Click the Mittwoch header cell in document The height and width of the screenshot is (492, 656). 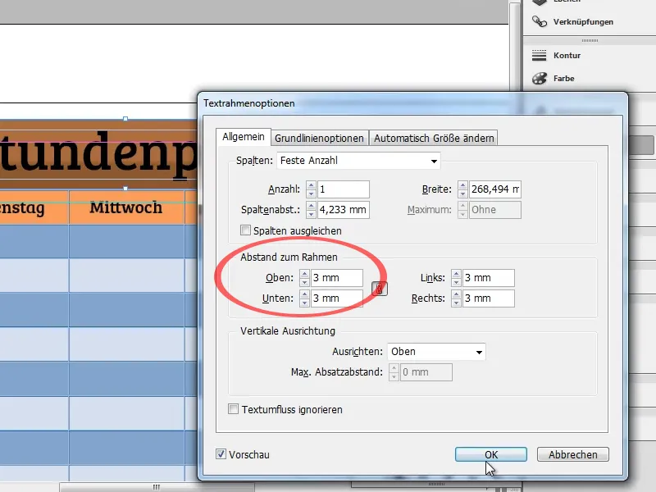pos(126,207)
